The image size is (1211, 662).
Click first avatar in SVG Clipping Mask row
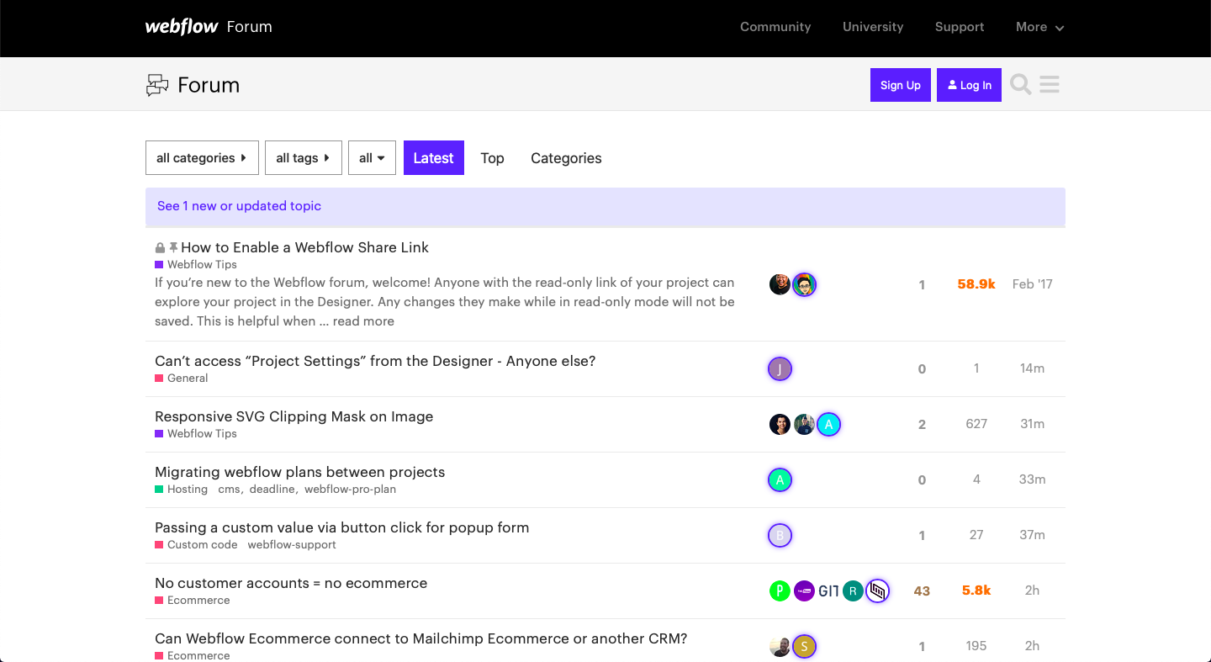(x=780, y=424)
